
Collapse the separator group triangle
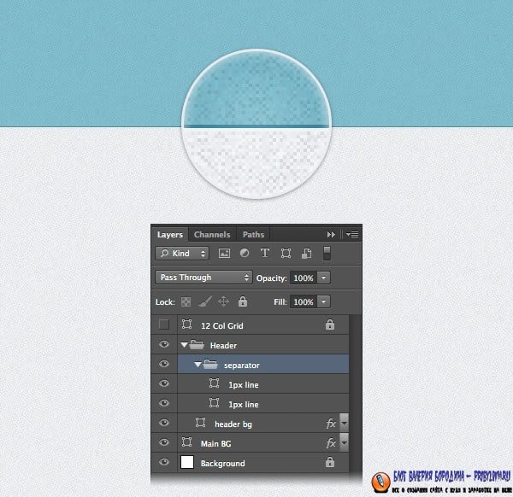[x=198, y=365]
